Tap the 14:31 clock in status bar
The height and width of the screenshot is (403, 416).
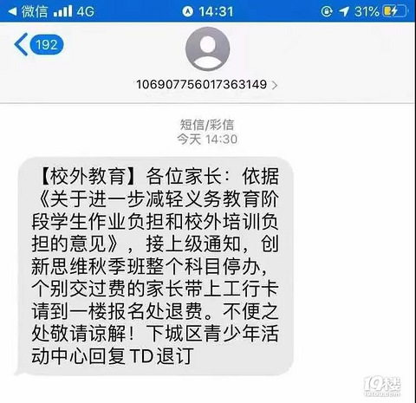[216, 11]
